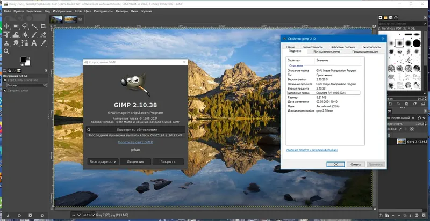Select the Smudge tool
The height and width of the screenshot is (221, 430).
pyautogui.click(x=16, y=43)
